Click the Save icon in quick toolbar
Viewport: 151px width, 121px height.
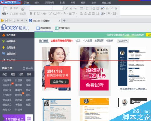point(6,21)
